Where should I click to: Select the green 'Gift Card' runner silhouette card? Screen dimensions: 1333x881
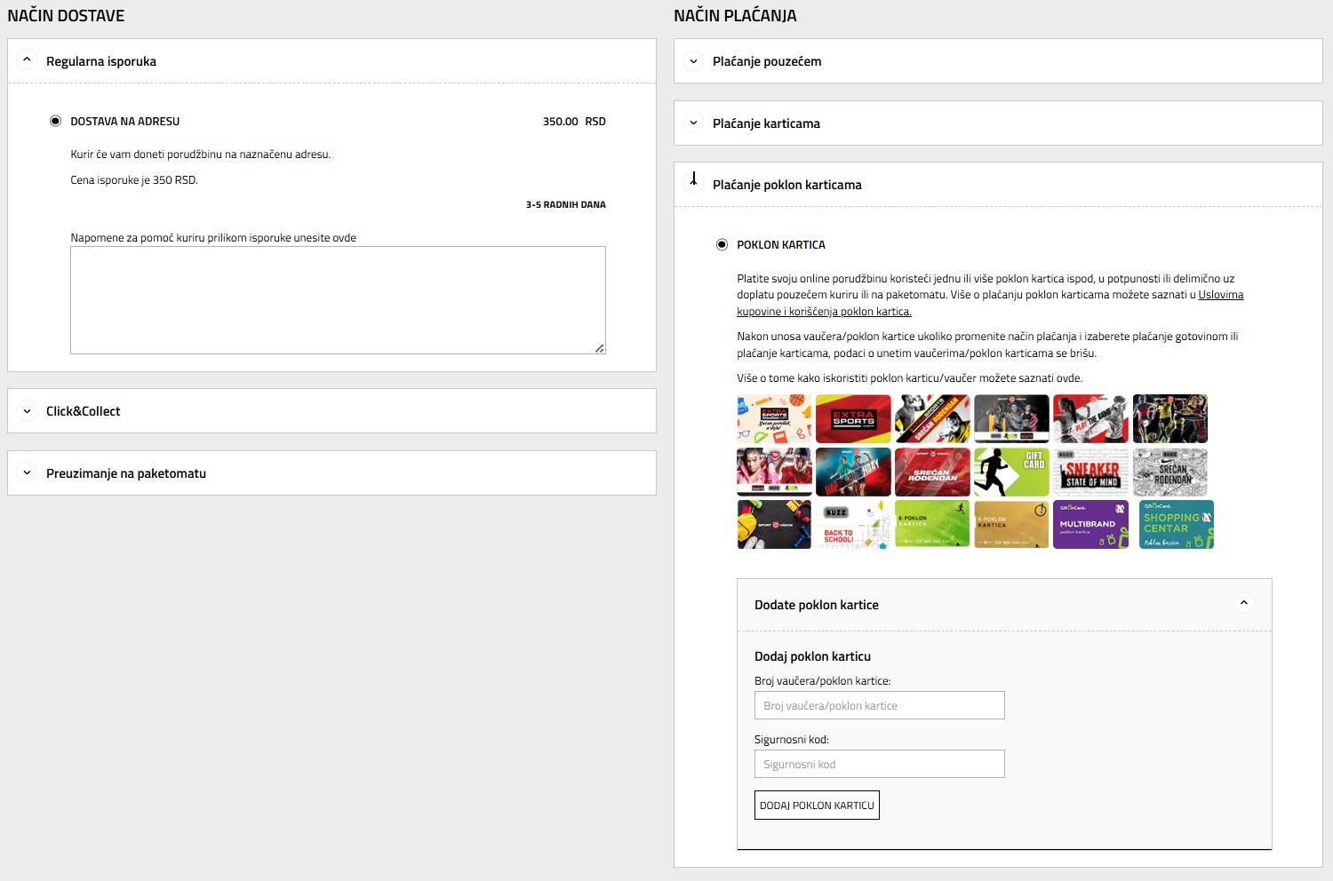point(1011,472)
